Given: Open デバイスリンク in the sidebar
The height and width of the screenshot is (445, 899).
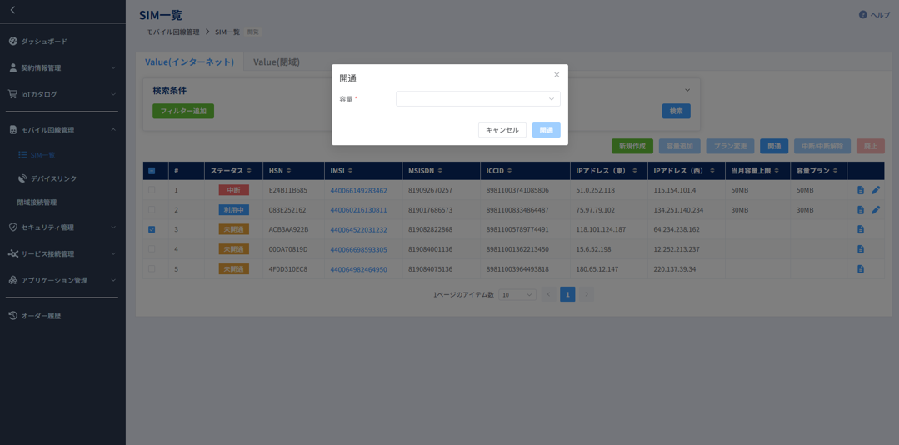Looking at the screenshot, I should coord(53,178).
